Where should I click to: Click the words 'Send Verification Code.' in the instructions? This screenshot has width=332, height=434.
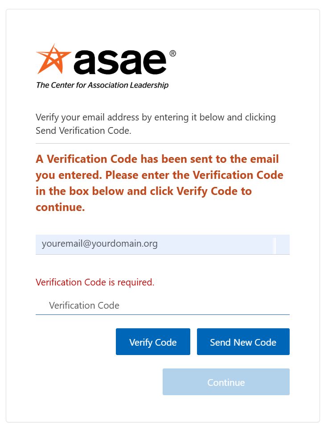coord(83,131)
